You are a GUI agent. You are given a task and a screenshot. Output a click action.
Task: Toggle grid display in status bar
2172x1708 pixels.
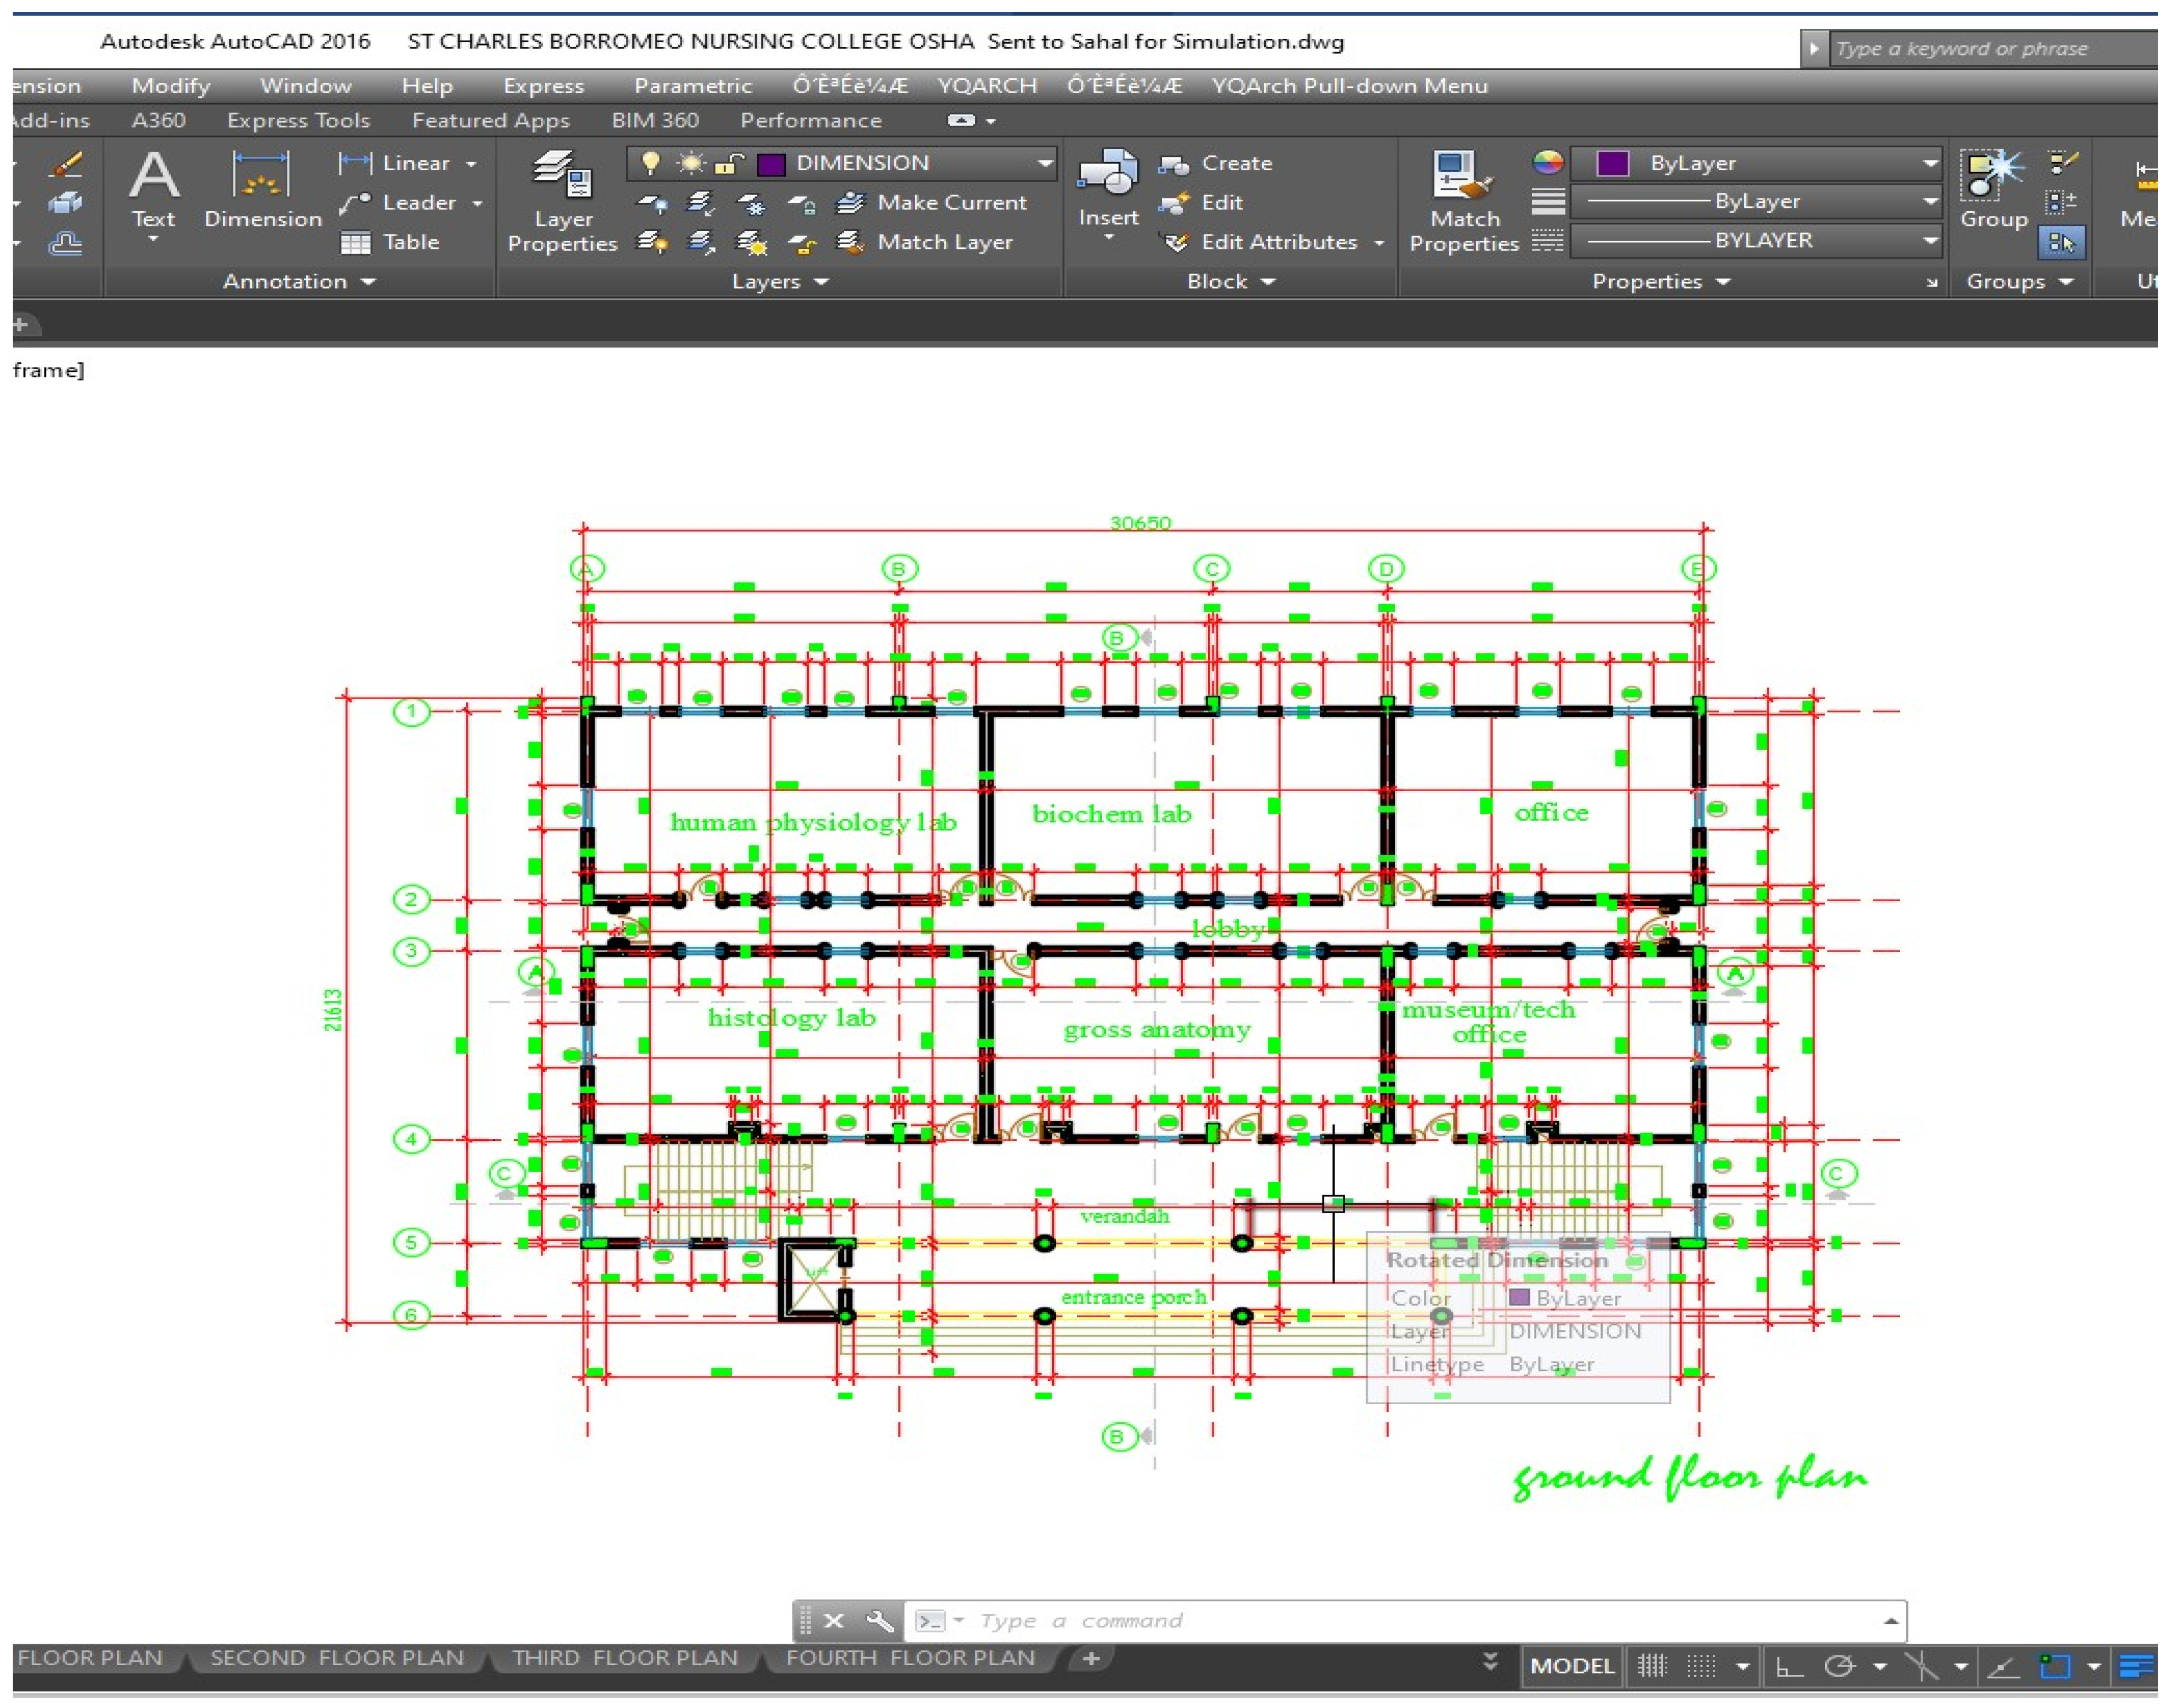(x=1652, y=1666)
